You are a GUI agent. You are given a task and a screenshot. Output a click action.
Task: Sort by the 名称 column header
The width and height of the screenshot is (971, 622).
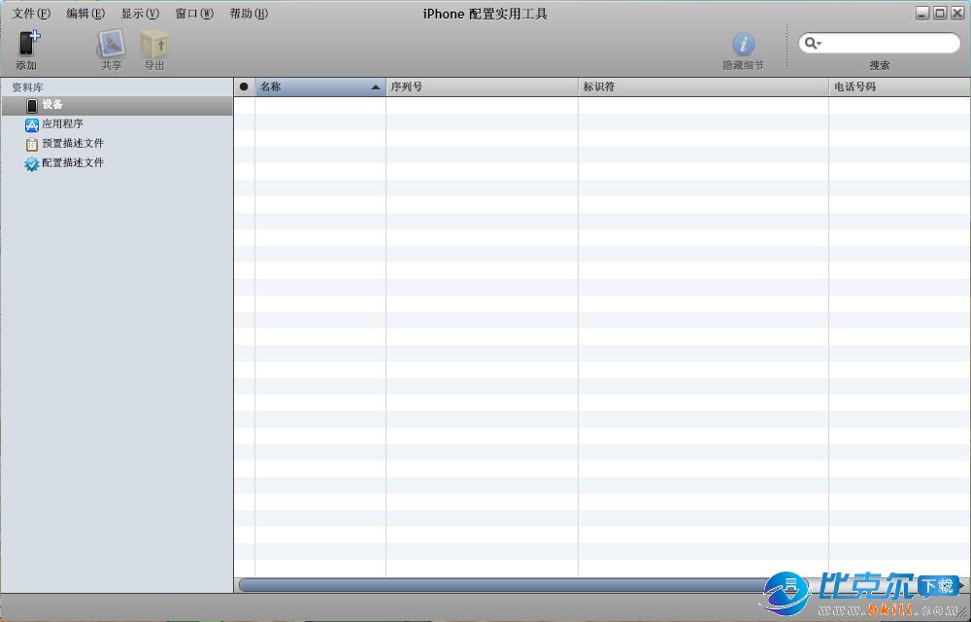click(320, 87)
